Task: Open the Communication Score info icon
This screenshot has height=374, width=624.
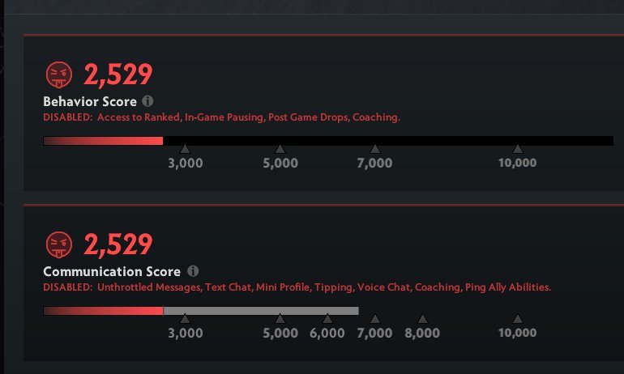Action: (x=193, y=271)
